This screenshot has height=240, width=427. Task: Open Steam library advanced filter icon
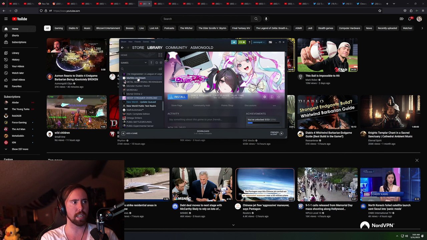pos(160,69)
